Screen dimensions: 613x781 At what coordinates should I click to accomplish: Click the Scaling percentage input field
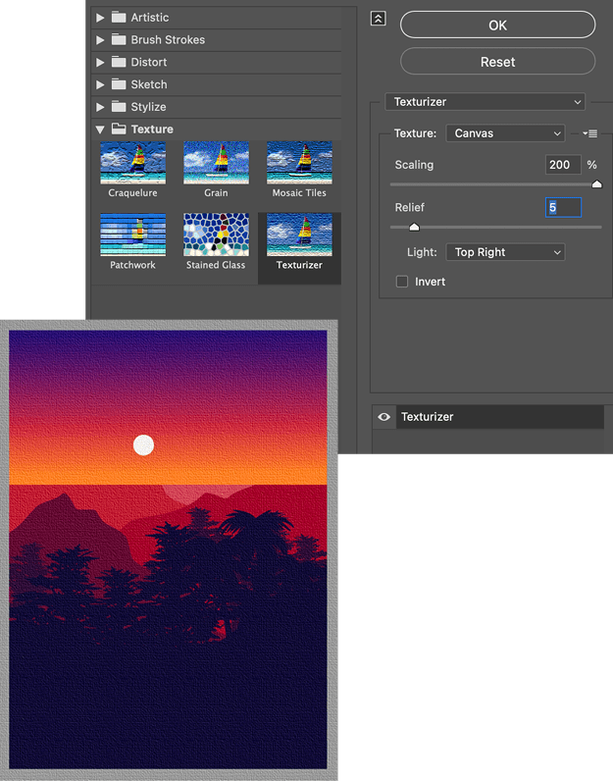click(563, 165)
